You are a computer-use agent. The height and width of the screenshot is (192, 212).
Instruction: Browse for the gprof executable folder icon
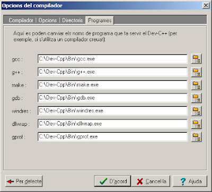(x=196, y=136)
